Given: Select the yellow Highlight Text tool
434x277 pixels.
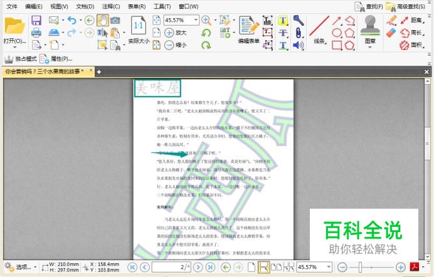Looking at the screenshot, I should (x=283, y=21).
